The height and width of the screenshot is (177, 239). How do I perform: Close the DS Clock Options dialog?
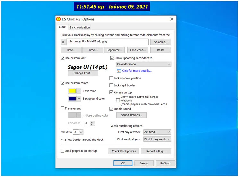tap(172, 19)
